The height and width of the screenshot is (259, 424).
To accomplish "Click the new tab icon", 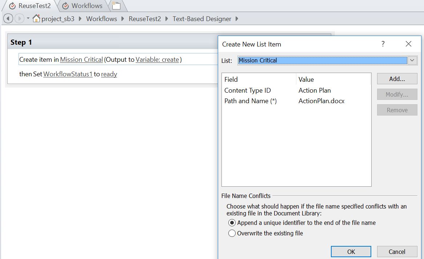I will (x=116, y=6).
